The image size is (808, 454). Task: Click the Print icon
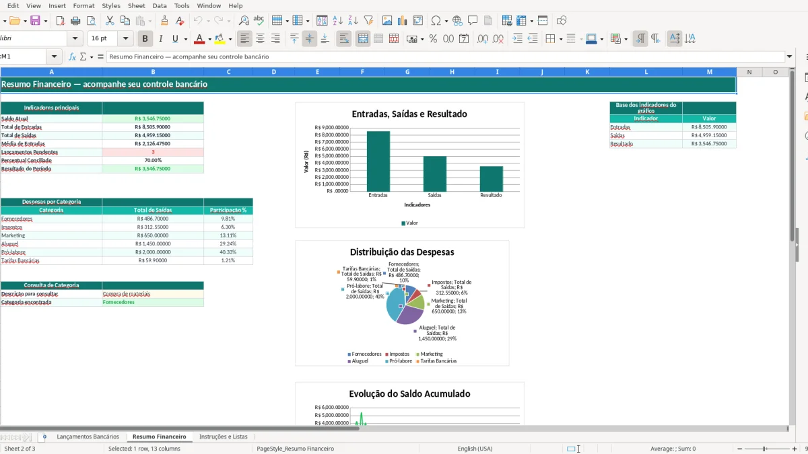(75, 21)
